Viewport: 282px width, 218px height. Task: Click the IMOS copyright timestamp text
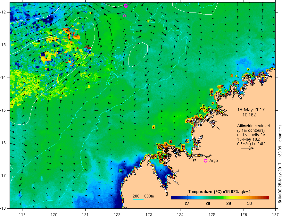[280, 164]
